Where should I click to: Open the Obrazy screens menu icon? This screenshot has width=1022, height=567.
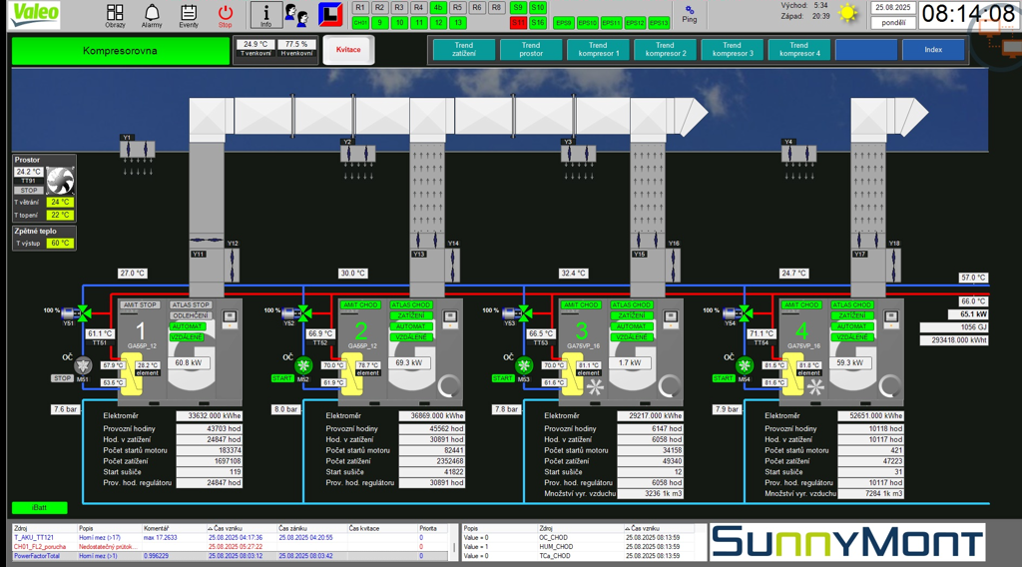point(115,14)
